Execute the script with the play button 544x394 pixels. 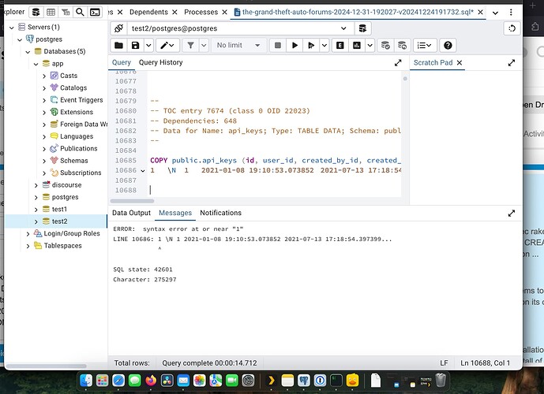[x=295, y=46]
